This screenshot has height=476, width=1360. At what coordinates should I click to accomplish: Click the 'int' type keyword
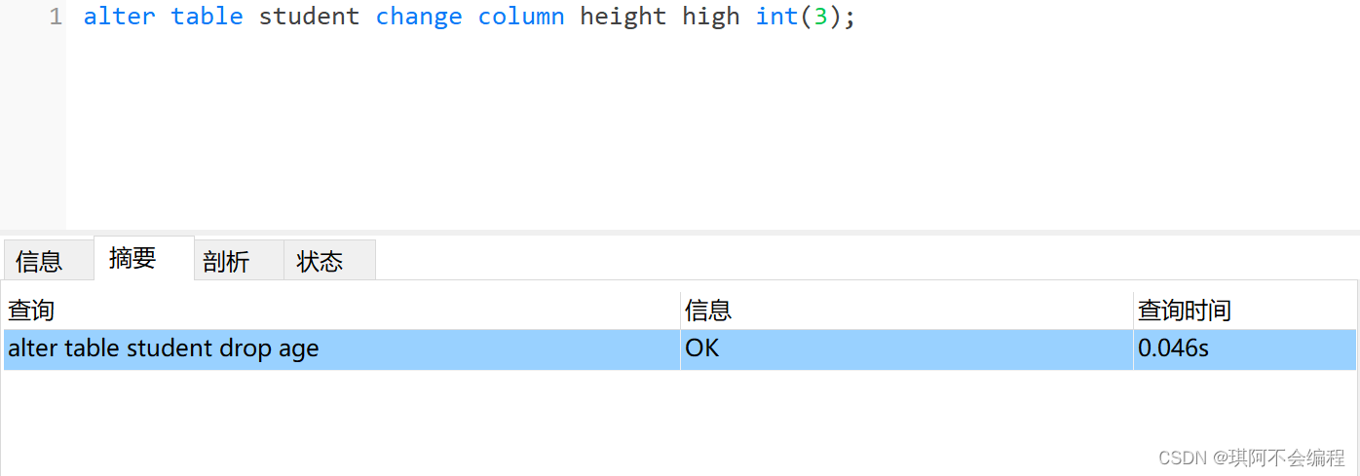tap(777, 17)
